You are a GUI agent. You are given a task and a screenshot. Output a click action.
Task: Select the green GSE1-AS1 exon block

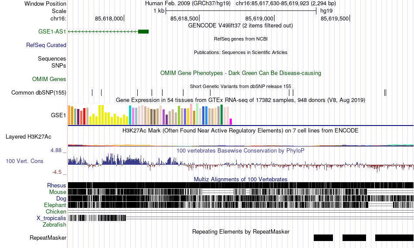(143, 32)
